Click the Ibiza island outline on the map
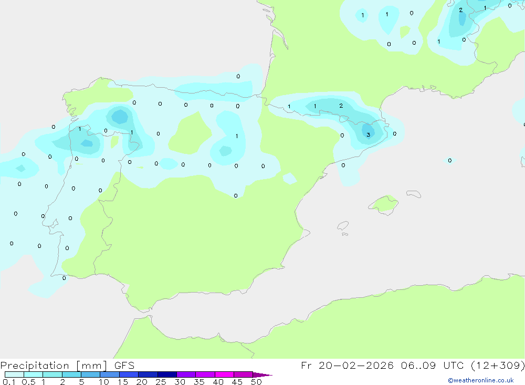This screenshot has height=385, width=525. pos(343,225)
